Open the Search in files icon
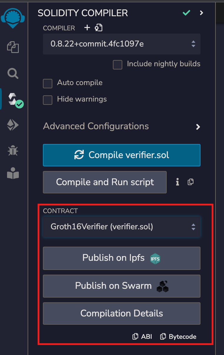This screenshot has height=355, width=224. [x=13, y=73]
